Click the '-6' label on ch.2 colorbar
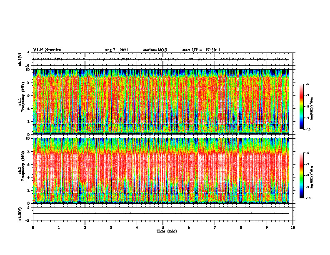330x255 pixels. click(307, 153)
